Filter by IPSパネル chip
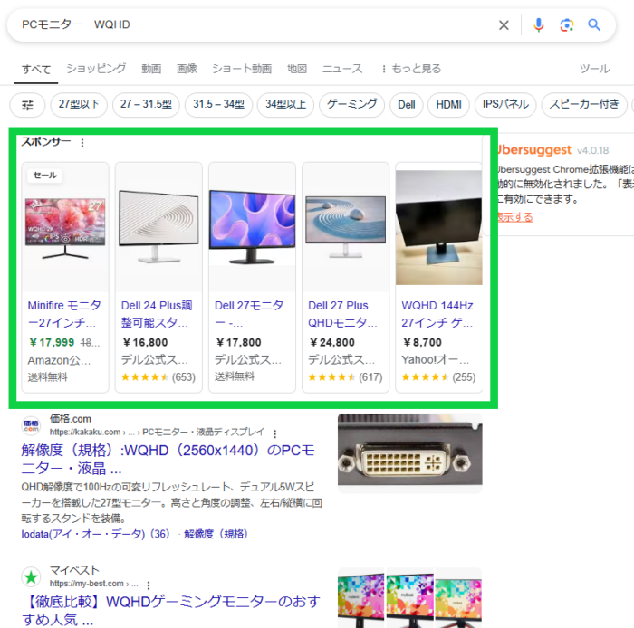The image size is (634, 628). (x=505, y=105)
